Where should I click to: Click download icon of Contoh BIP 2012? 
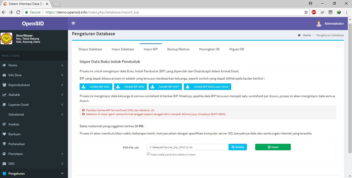click(83, 87)
